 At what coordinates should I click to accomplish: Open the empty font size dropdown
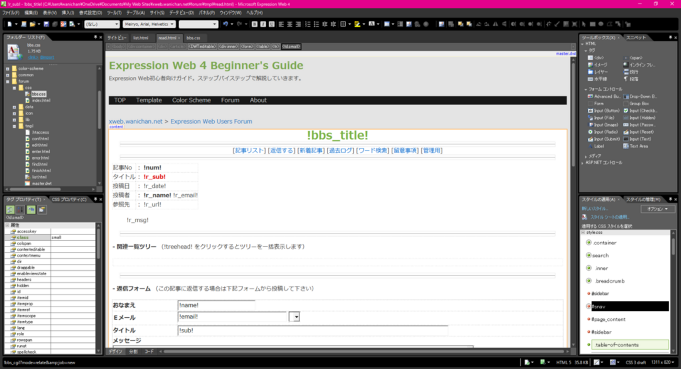(198, 24)
